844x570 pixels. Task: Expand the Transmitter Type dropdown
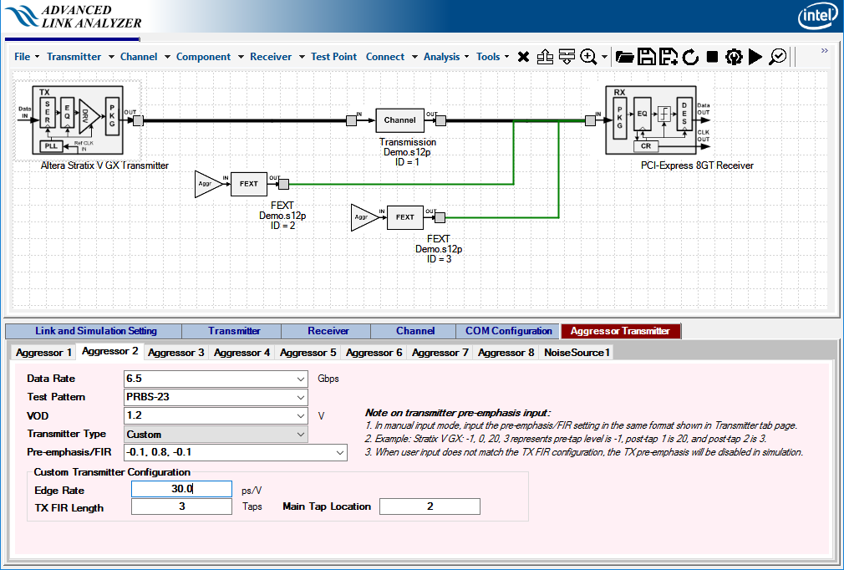point(301,435)
